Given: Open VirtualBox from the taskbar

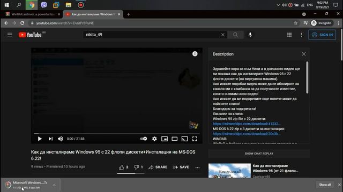Looking at the screenshot, I should point(56,5).
